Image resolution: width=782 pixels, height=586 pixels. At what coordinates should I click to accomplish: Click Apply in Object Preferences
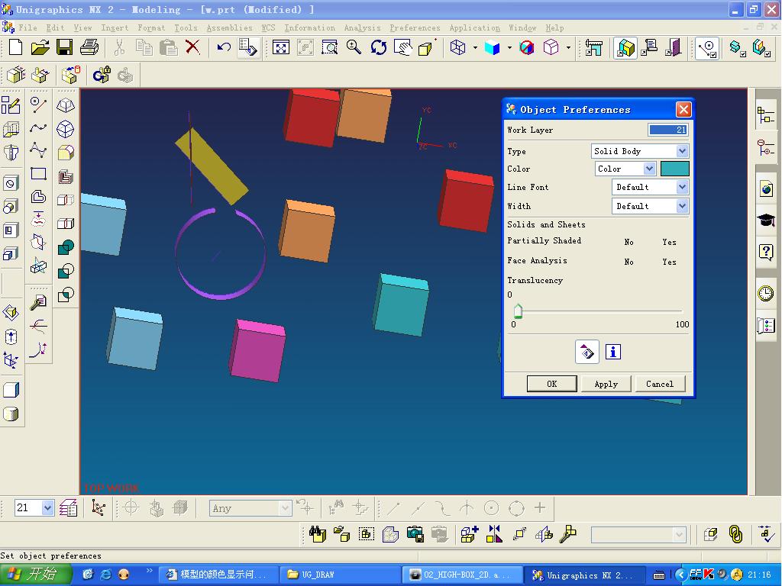pos(606,384)
